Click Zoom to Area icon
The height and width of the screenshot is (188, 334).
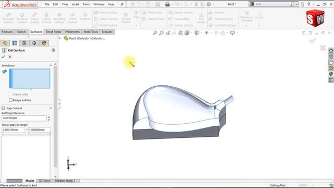click(161, 33)
